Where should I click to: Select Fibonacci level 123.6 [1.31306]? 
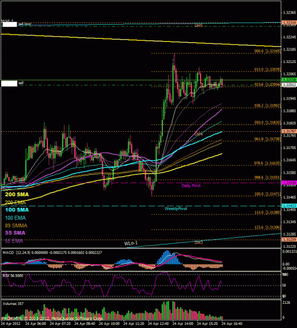267,227
